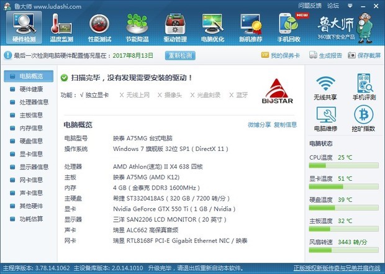Viewport: 385px width, 274px height.
Task: Click the 主板温度 progress bar
Action: [344, 229]
